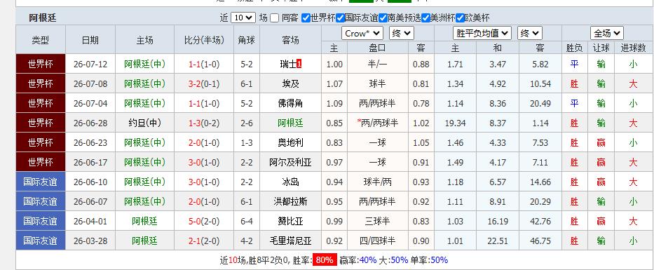The width and height of the screenshot is (654, 270).
Task: Open 奥地利 team link
Action: 291,143
